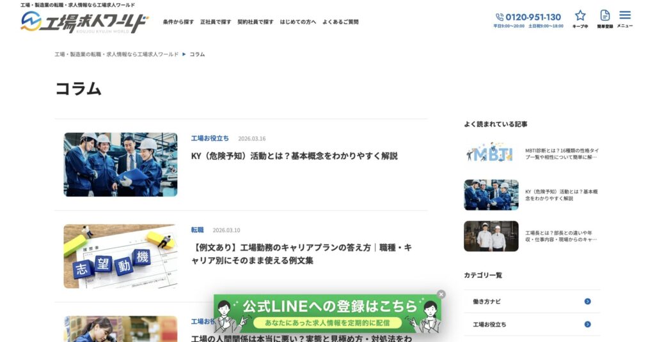This screenshot has height=342, width=655.
Task: Call the 0120-951-130 phone number
Action: point(528,17)
